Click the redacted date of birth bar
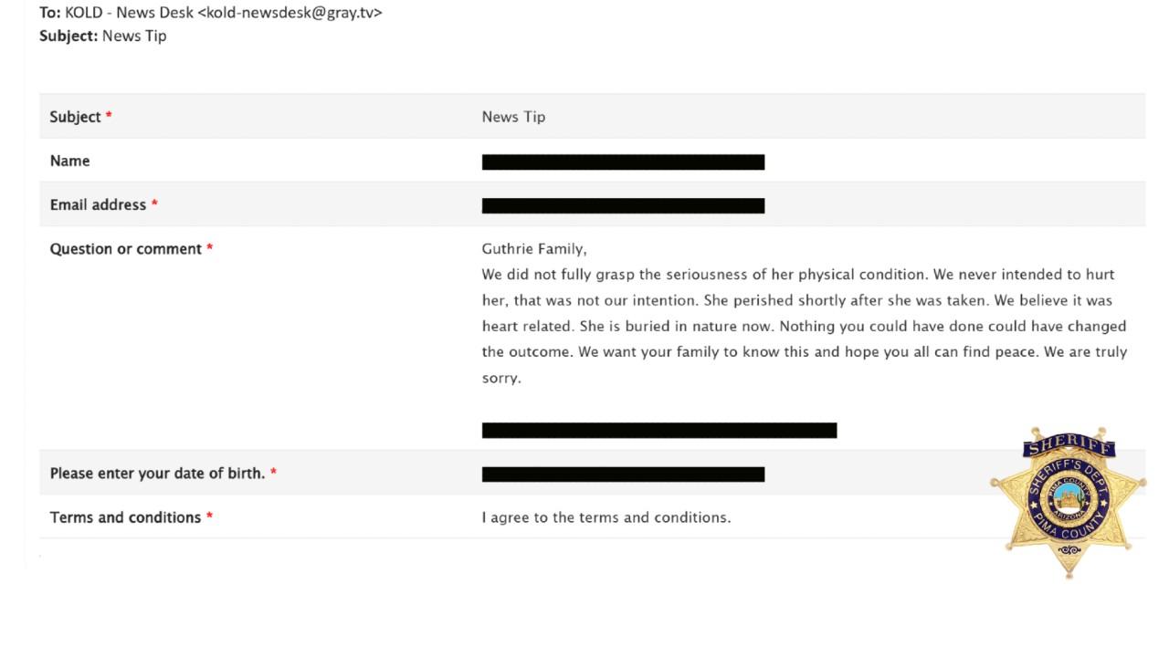Screen dimensions: 1169x657 pos(623,474)
